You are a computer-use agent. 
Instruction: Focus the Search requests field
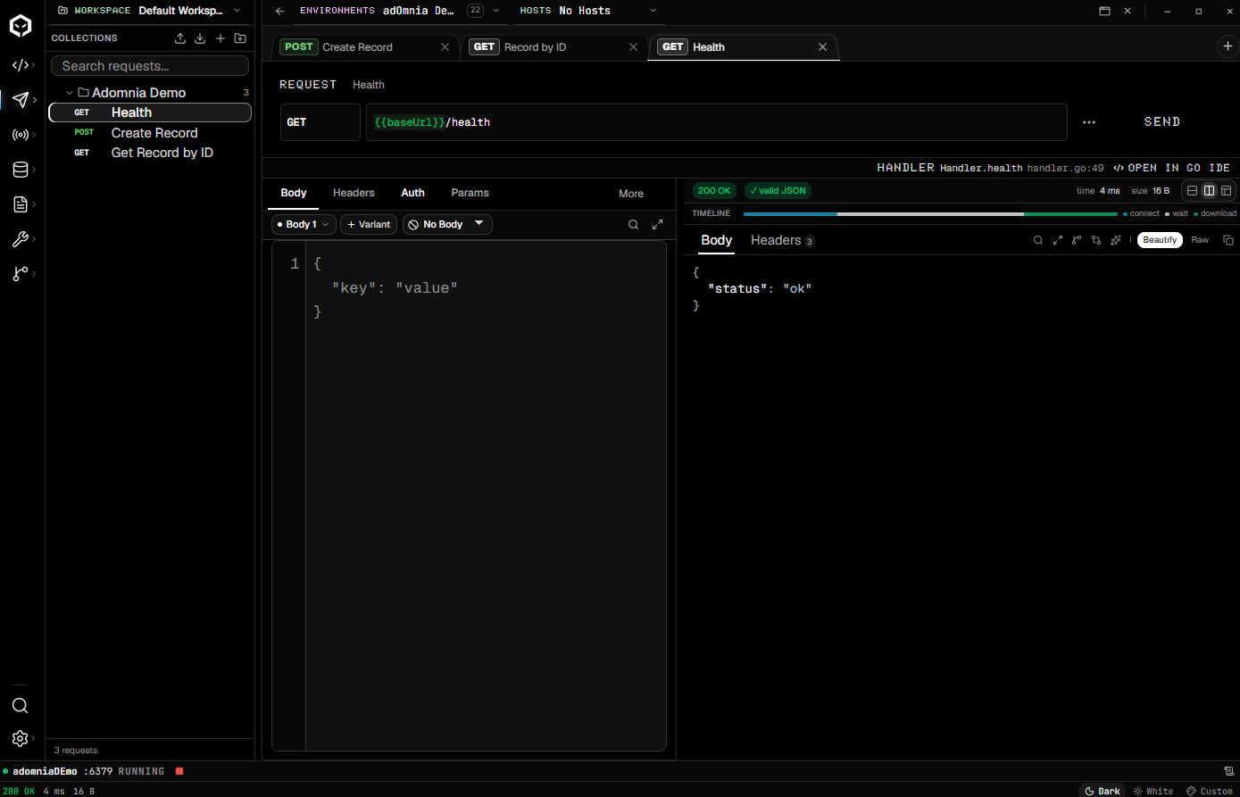[x=150, y=66]
